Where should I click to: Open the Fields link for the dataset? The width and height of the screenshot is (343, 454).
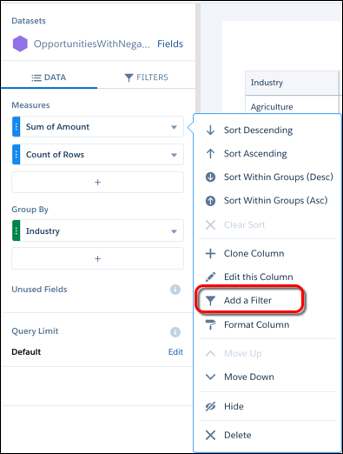[170, 43]
